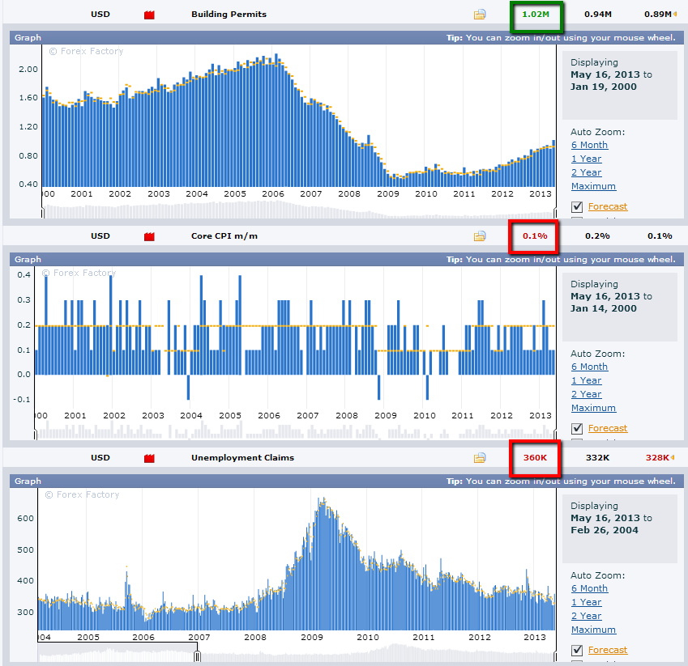Select 6 Month zoom for Unemployment Claims graph
Image resolution: width=688 pixels, height=666 pixels.
589,588
